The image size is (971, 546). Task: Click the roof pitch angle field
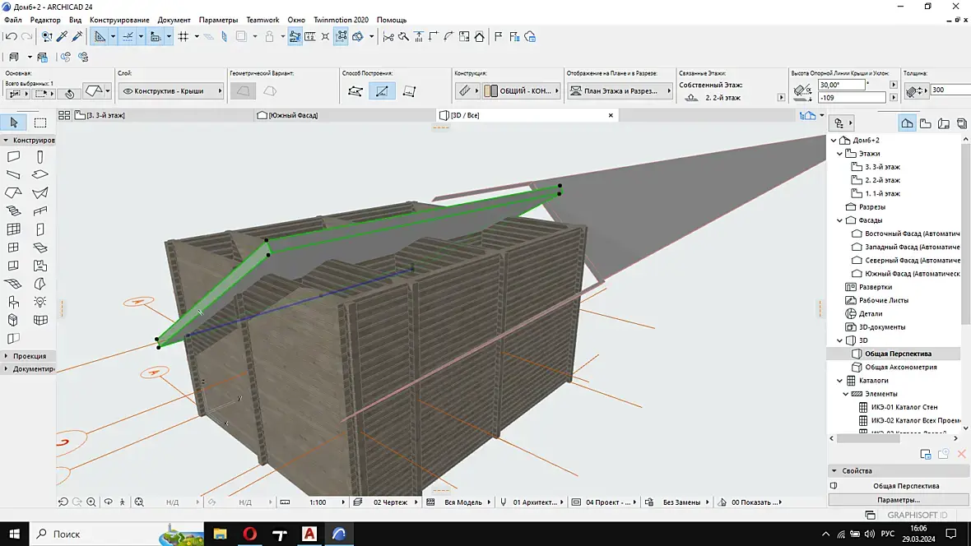click(840, 85)
